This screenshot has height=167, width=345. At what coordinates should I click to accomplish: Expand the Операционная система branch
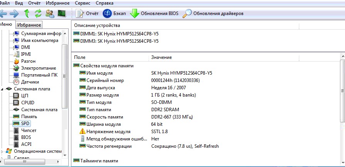click(2, 152)
